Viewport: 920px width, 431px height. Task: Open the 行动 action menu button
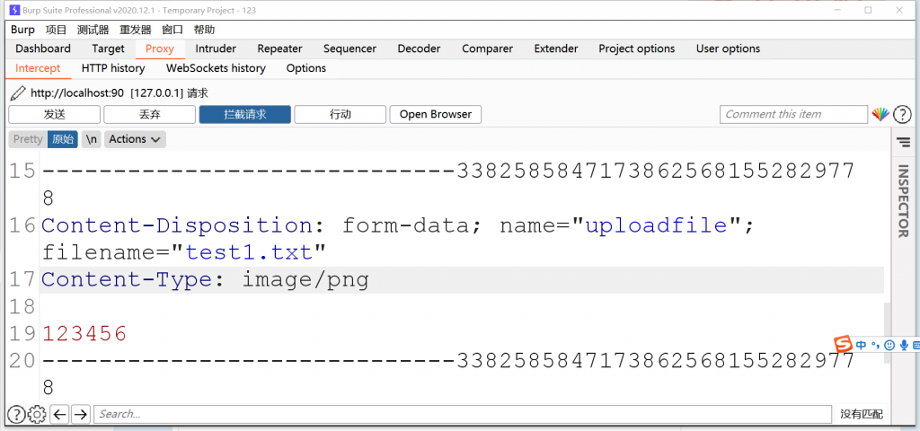(341, 114)
